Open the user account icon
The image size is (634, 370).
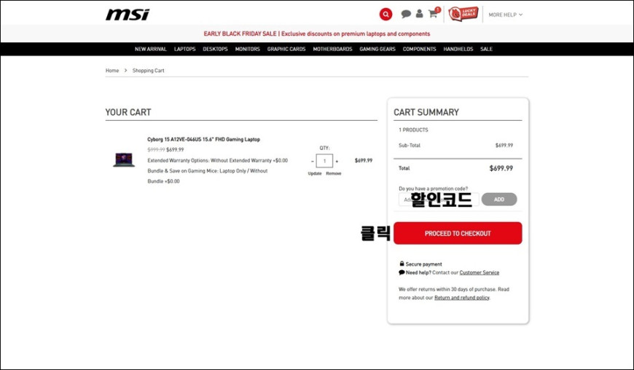pyautogui.click(x=419, y=14)
